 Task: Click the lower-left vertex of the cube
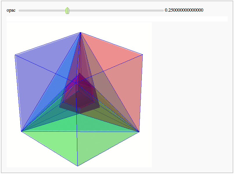pyautogui.click(x=21, y=131)
